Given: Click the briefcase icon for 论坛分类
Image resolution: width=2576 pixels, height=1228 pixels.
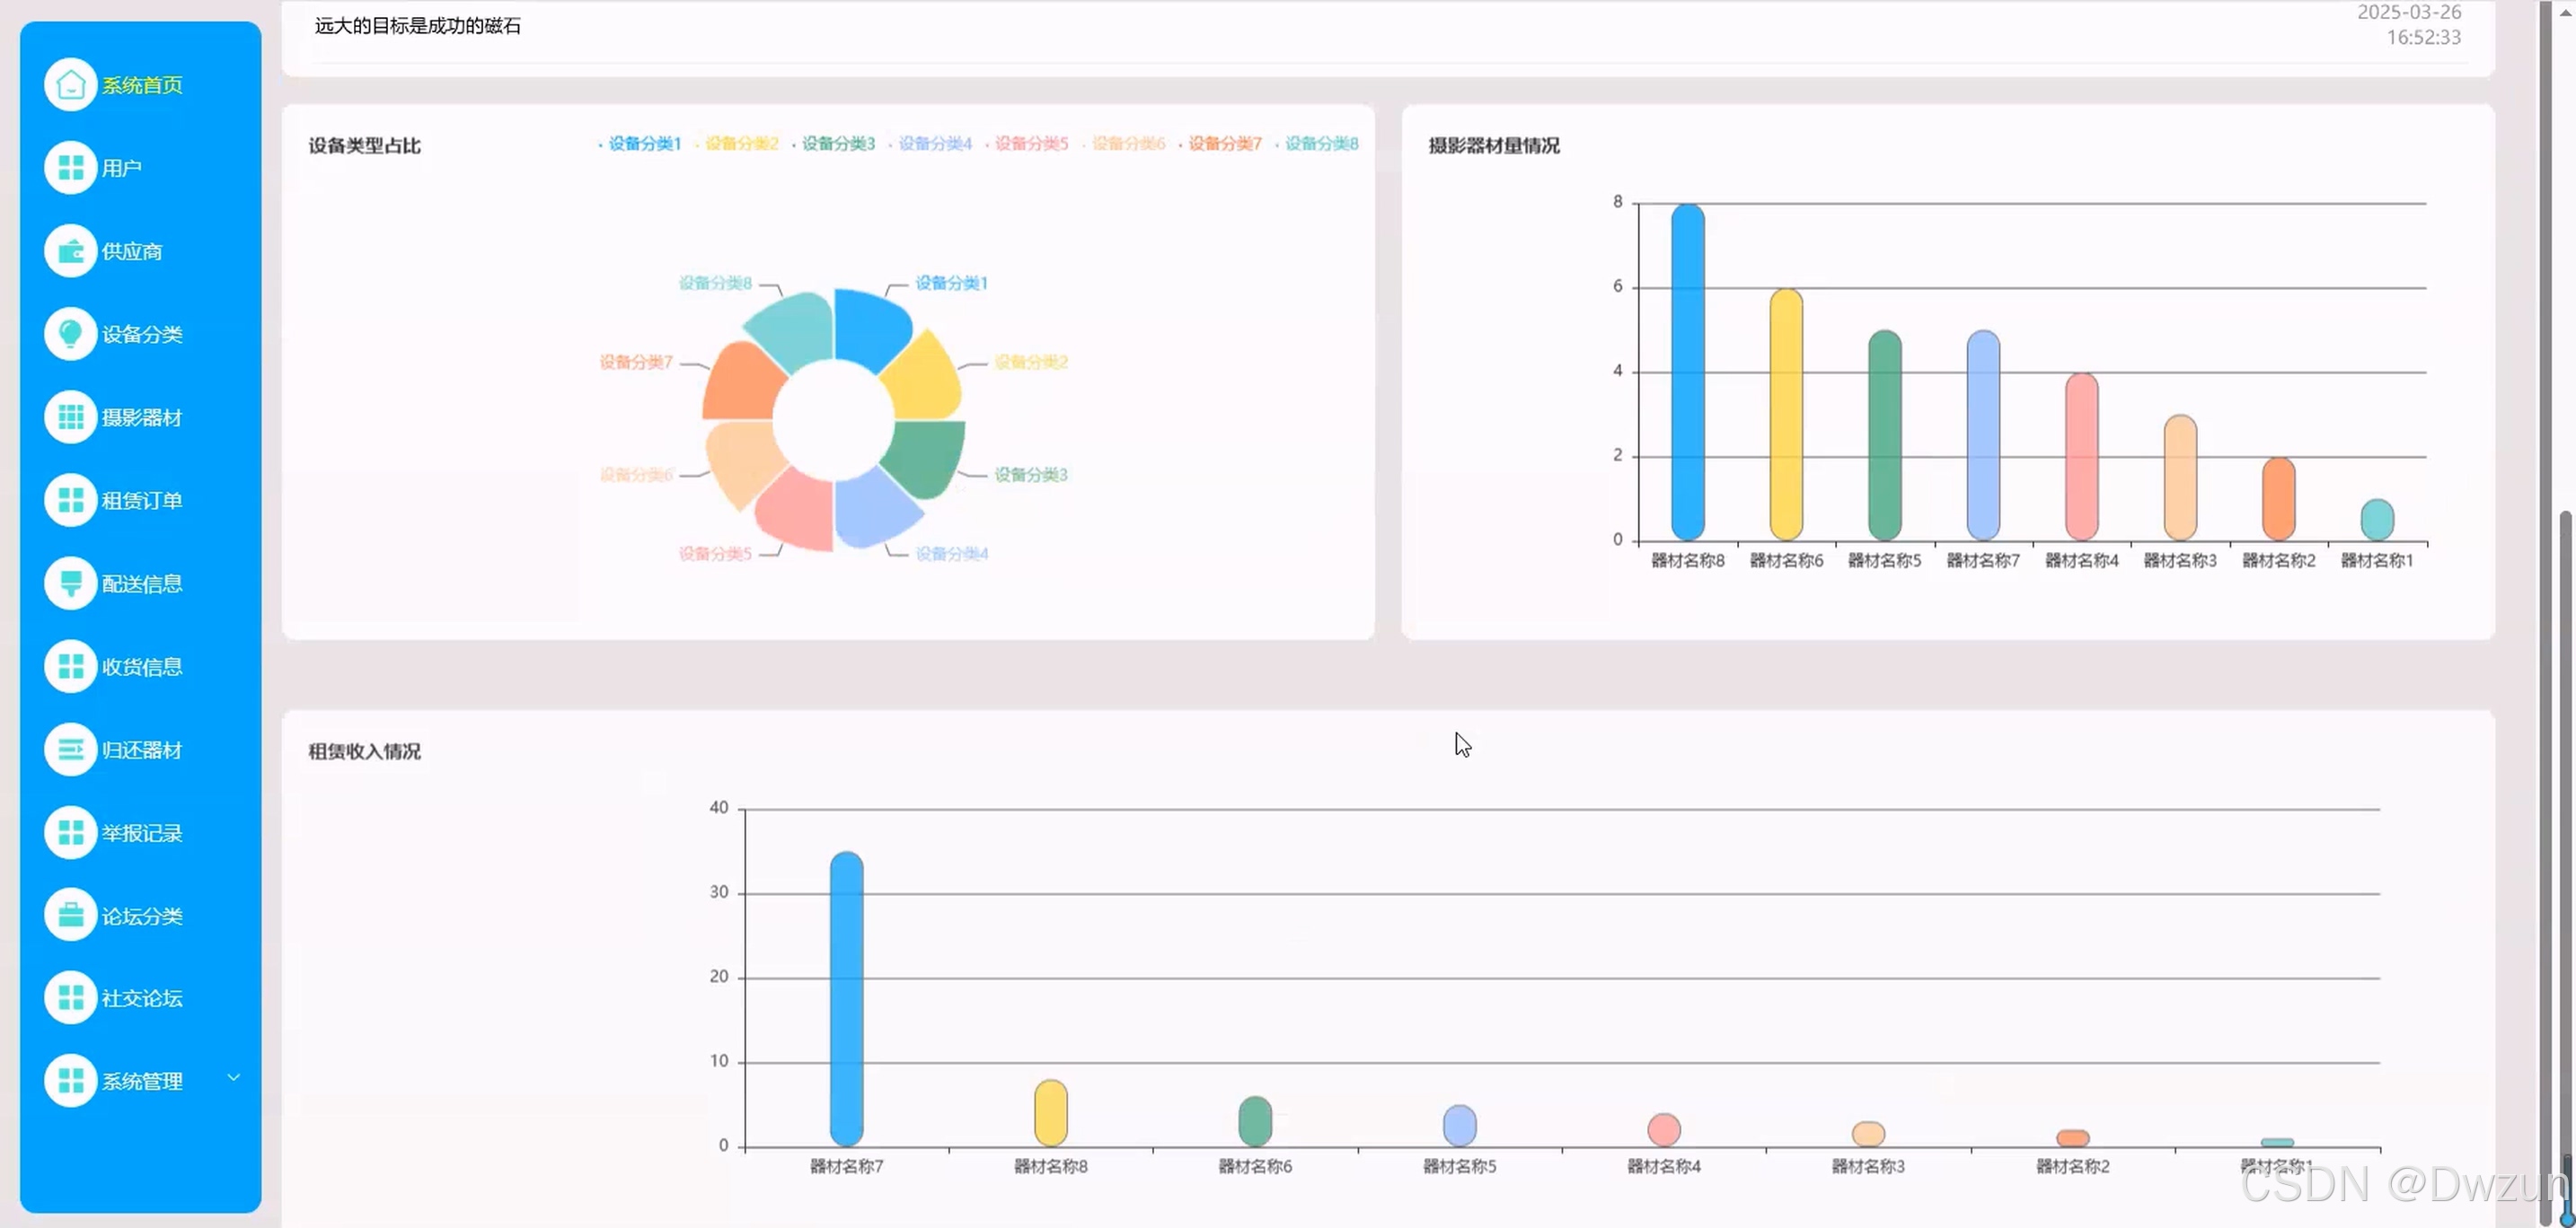Looking at the screenshot, I should pos(70,916).
